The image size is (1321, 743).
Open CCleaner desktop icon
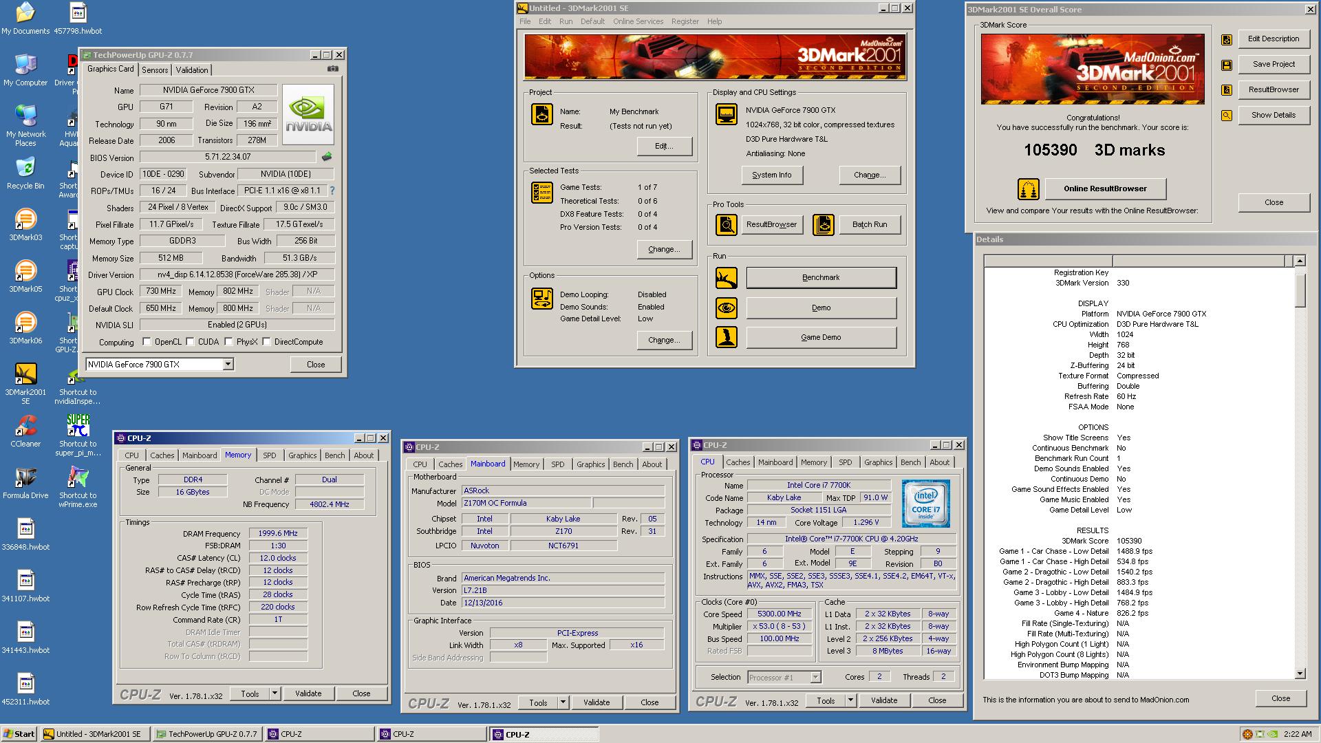[25, 431]
